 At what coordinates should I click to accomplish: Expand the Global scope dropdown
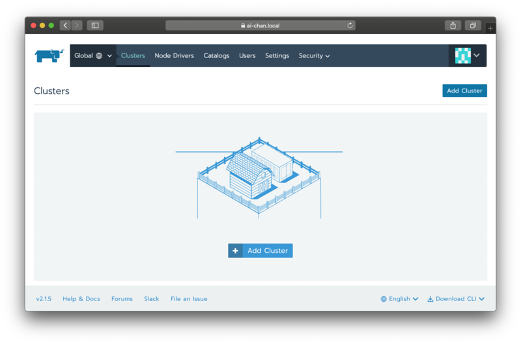[x=93, y=55]
